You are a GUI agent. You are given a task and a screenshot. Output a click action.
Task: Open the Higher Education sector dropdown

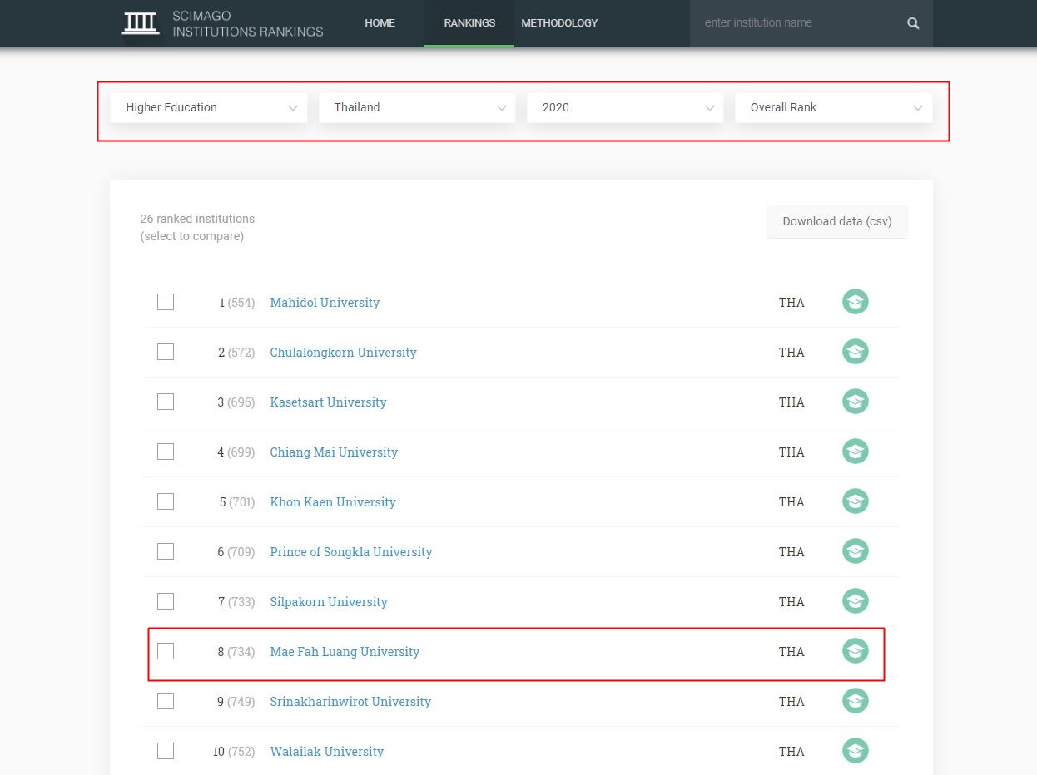pyautogui.click(x=209, y=107)
